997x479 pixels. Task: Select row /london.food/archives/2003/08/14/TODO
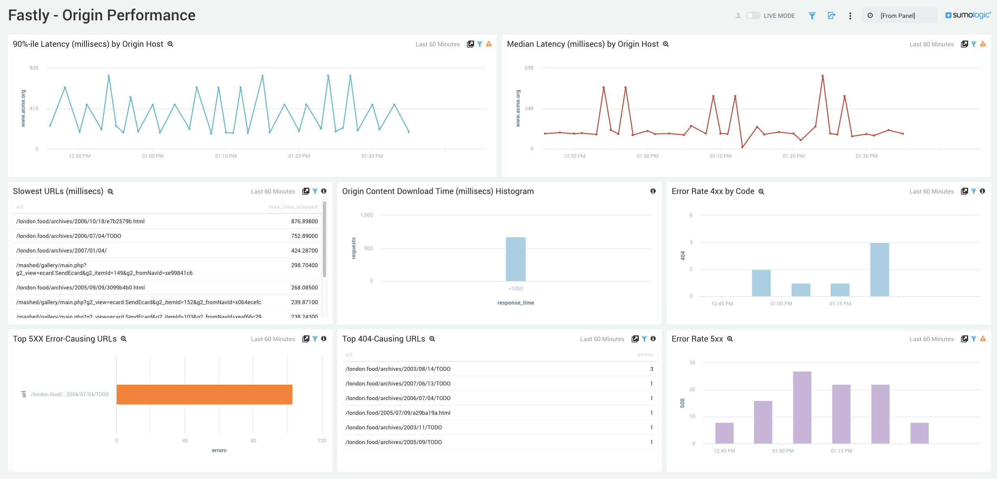tap(499, 369)
